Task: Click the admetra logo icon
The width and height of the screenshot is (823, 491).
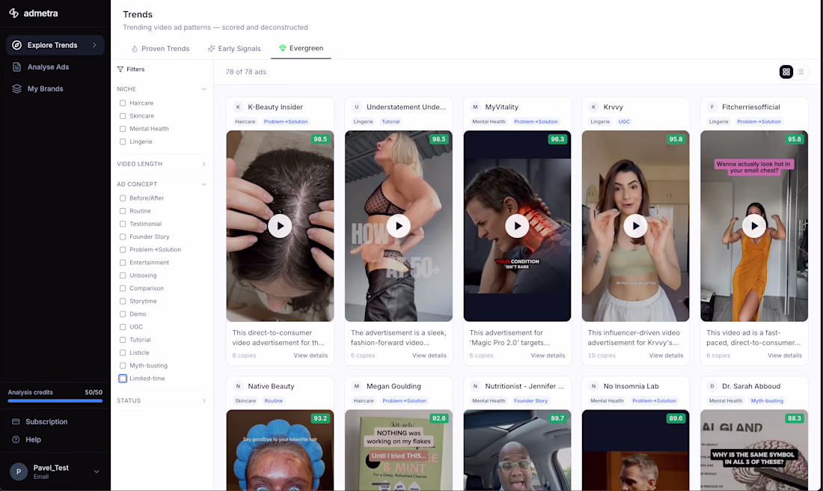Action: (14, 13)
